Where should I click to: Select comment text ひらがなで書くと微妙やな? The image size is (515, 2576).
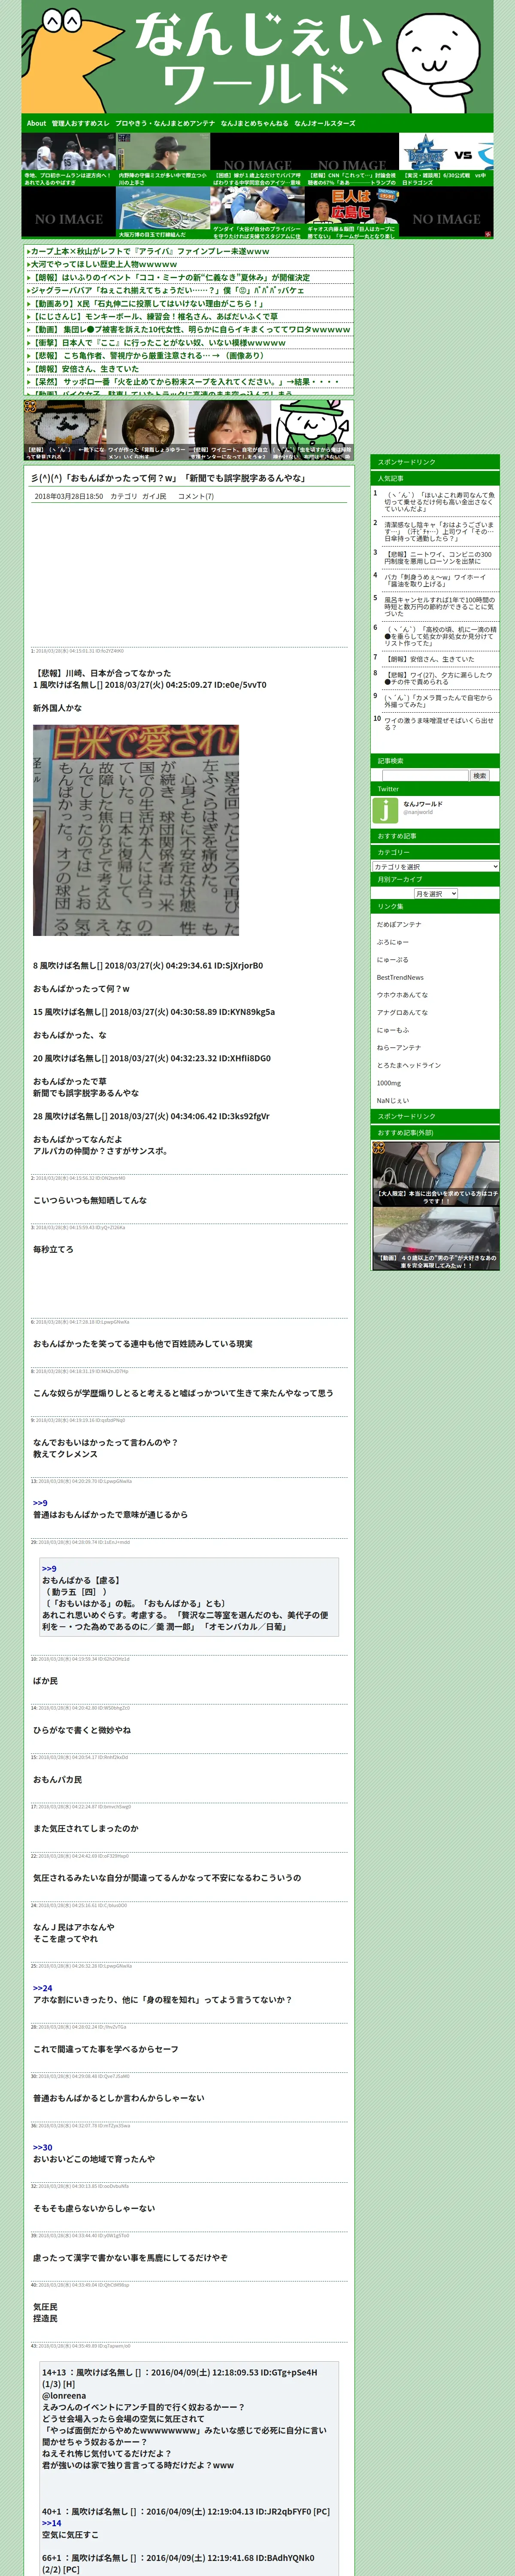pos(82,1730)
